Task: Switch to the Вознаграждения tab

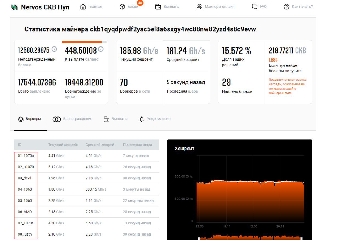Action: (78, 119)
